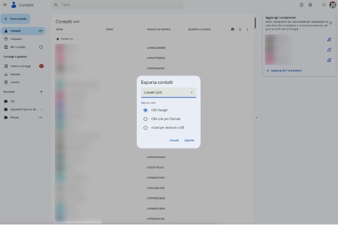Expand the side panel chevron arrow
The image size is (338, 225).
pos(257,117)
